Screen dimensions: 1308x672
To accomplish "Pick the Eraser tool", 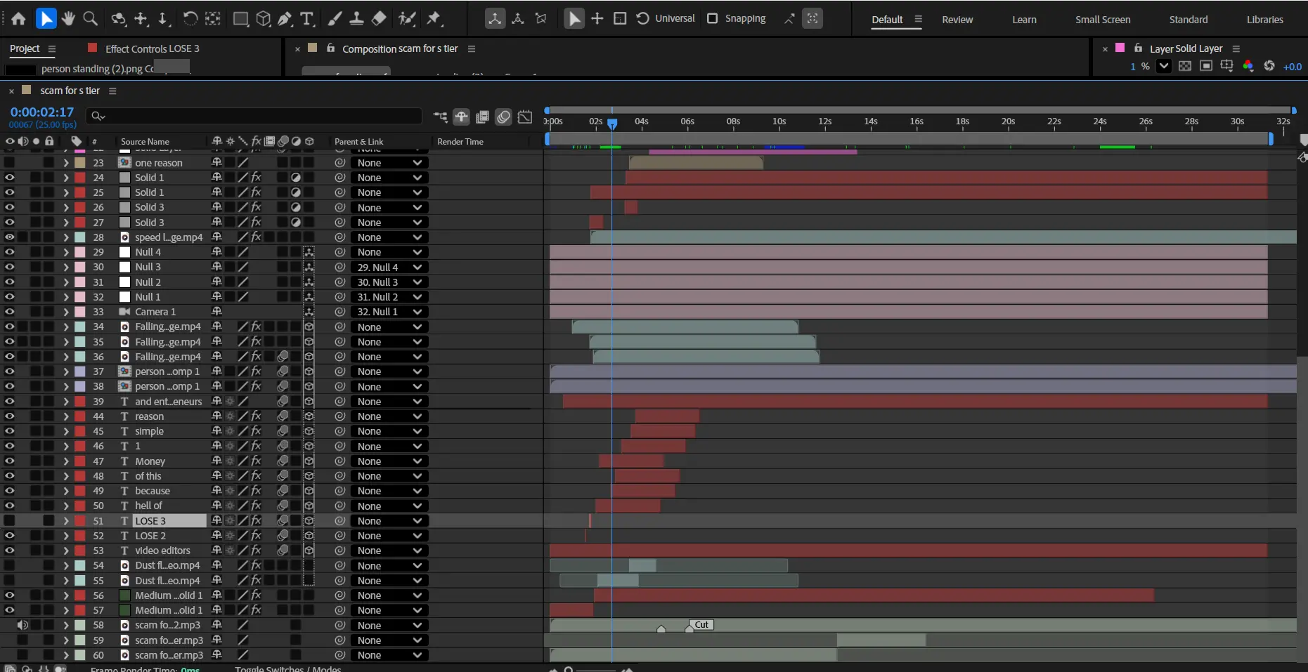I will 379,19.
